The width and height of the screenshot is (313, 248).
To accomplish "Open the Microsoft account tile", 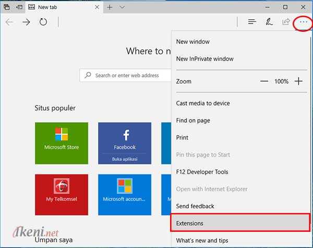I will (125, 195).
